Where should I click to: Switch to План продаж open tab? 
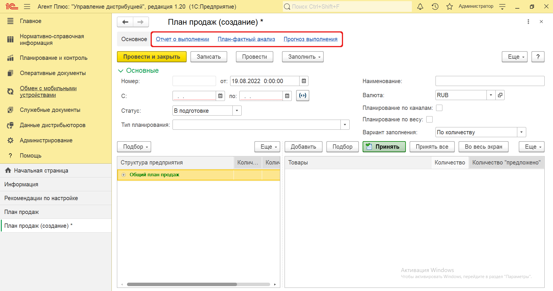coord(22,212)
